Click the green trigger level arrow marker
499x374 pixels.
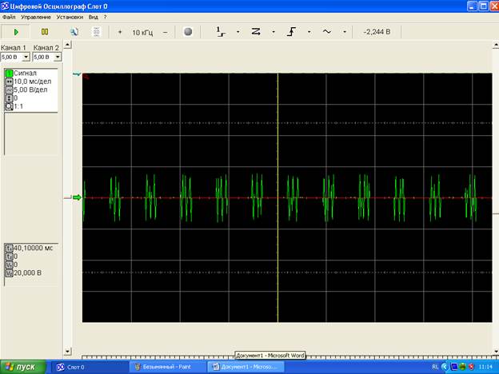click(78, 197)
